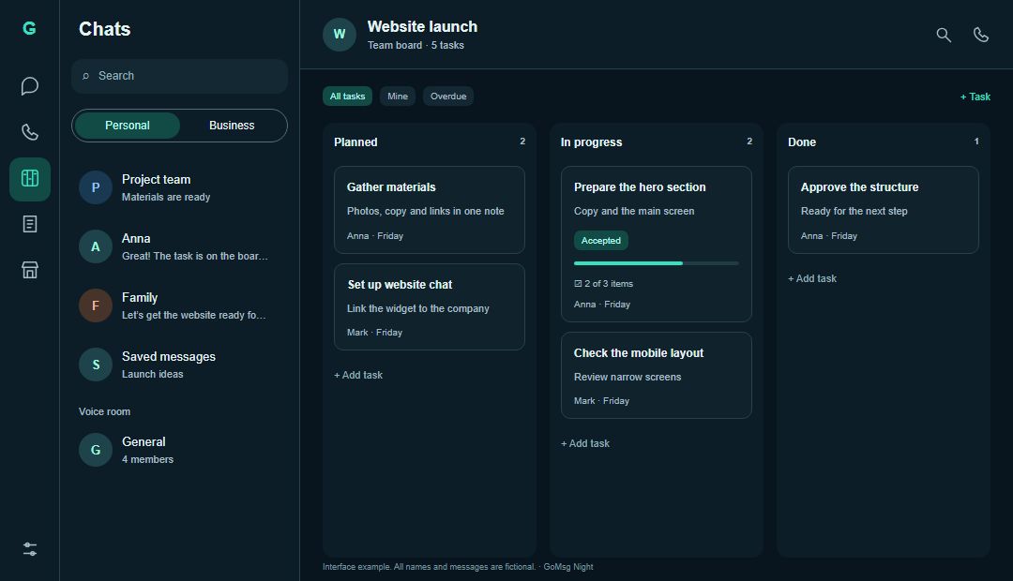The image size is (1013, 581).
Task: Switch to the Business chats toggle
Action: [232, 126]
